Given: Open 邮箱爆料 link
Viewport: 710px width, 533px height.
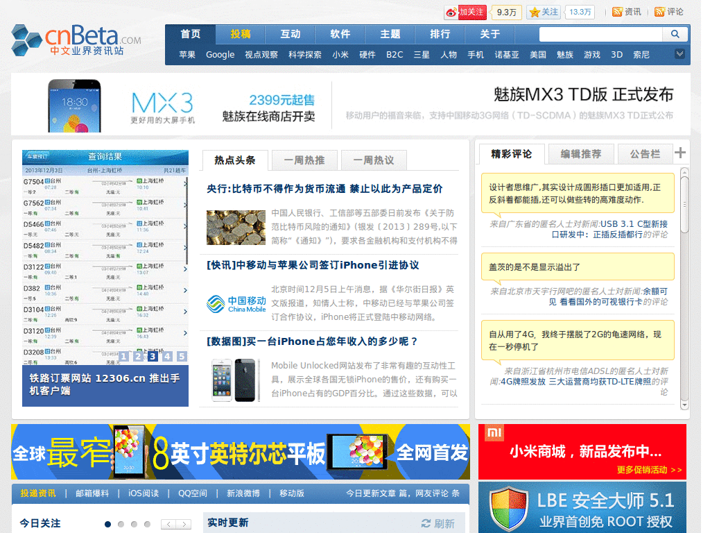Looking at the screenshot, I should 92,493.
